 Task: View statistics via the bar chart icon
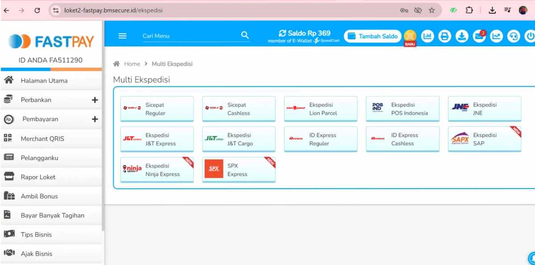427,36
